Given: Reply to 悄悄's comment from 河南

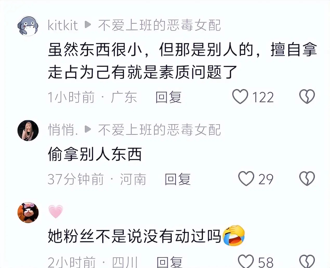Looking at the screenshot, I should point(178,179).
